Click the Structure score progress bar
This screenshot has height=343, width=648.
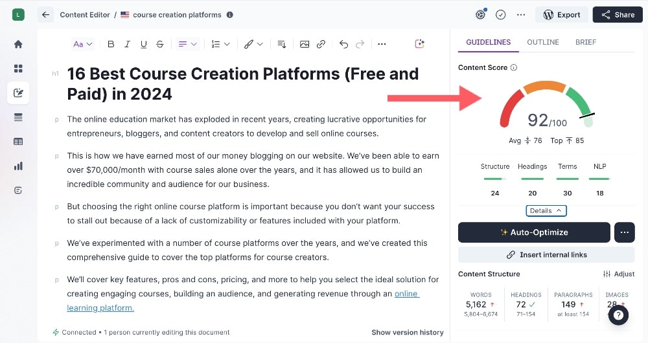(x=494, y=179)
